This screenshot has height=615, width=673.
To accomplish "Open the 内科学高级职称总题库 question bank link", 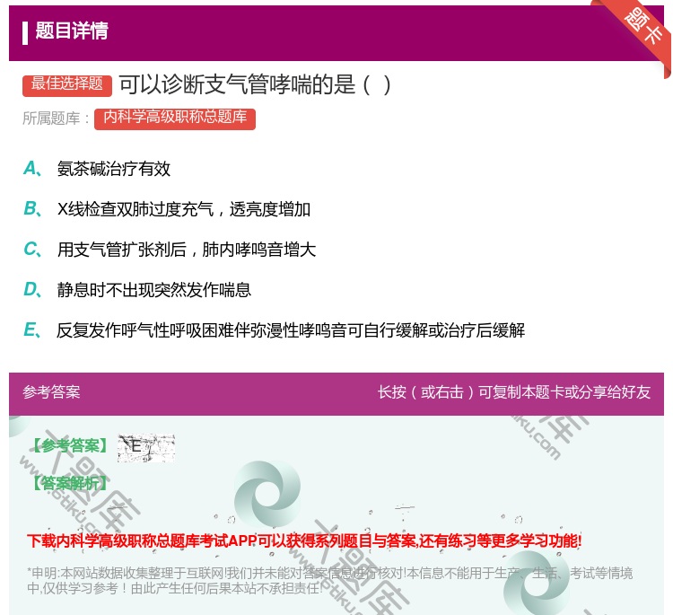I will [175, 119].
